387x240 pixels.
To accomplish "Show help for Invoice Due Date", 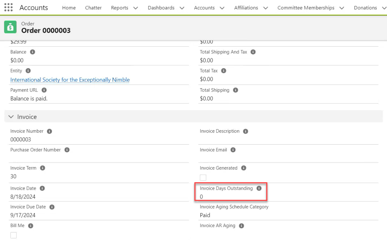I will point(52,207).
